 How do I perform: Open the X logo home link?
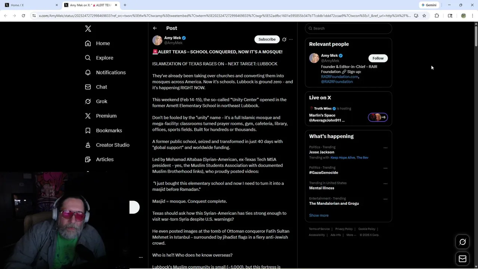(88, 29)
